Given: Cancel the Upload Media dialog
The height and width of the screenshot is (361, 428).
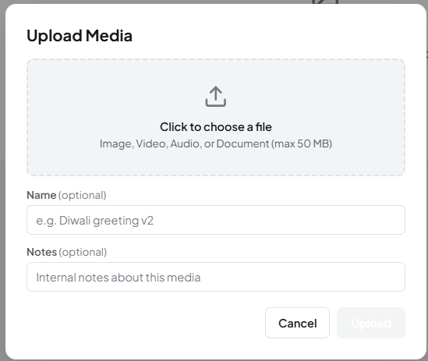Looking at the screenshot, I should pyautogui.click(x=297, y=323).
